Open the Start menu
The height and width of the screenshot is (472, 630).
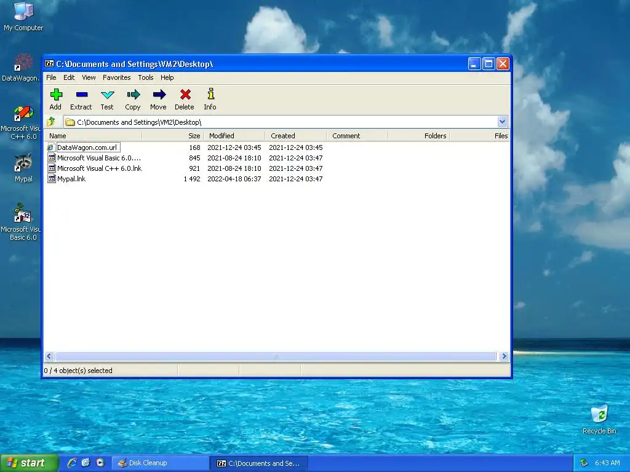(29, 463)
